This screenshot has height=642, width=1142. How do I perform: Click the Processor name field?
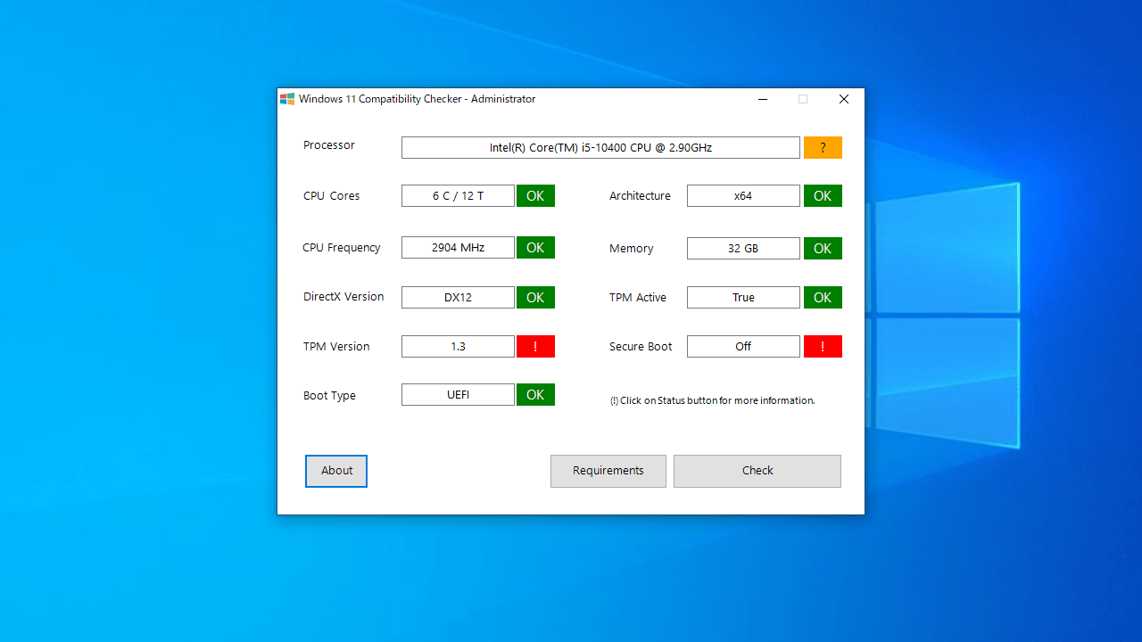[x=600, y=147]
